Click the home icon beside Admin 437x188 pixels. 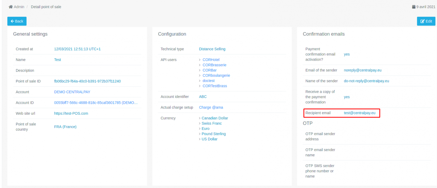pos(11,7)
